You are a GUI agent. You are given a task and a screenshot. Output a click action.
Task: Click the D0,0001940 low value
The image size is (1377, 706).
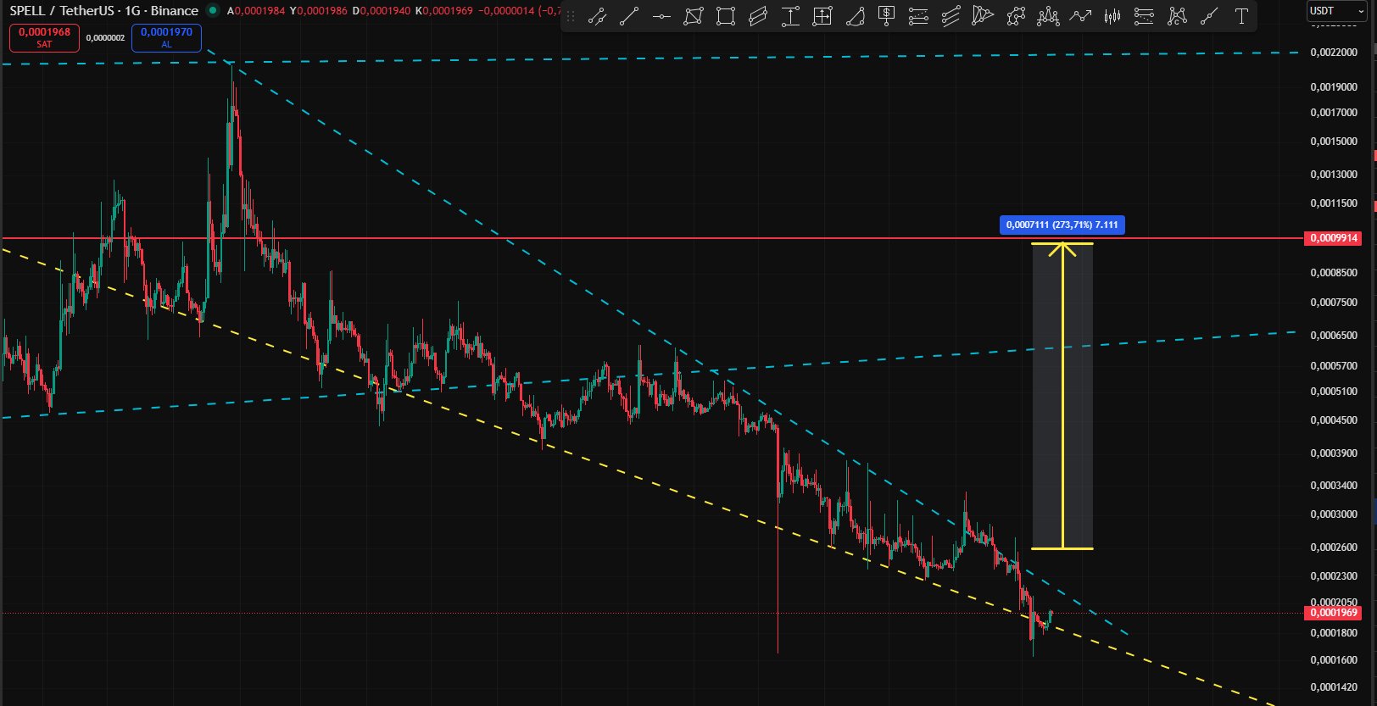(382, 11)
